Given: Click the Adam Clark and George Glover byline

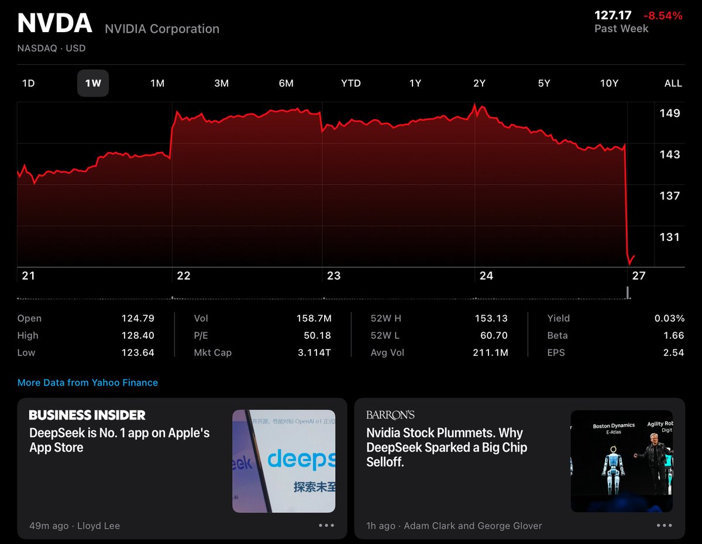Looking at the screenshot, I should click(473, 526).
